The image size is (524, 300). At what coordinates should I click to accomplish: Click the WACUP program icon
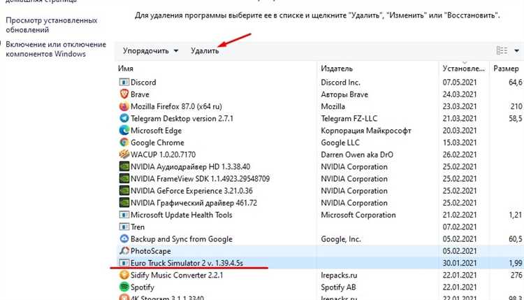pos(124,155)
